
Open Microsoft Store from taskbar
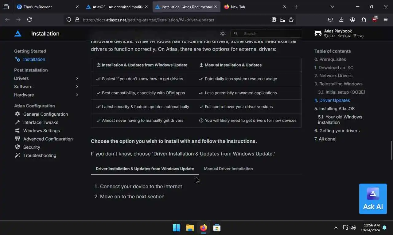coord(217,228)
